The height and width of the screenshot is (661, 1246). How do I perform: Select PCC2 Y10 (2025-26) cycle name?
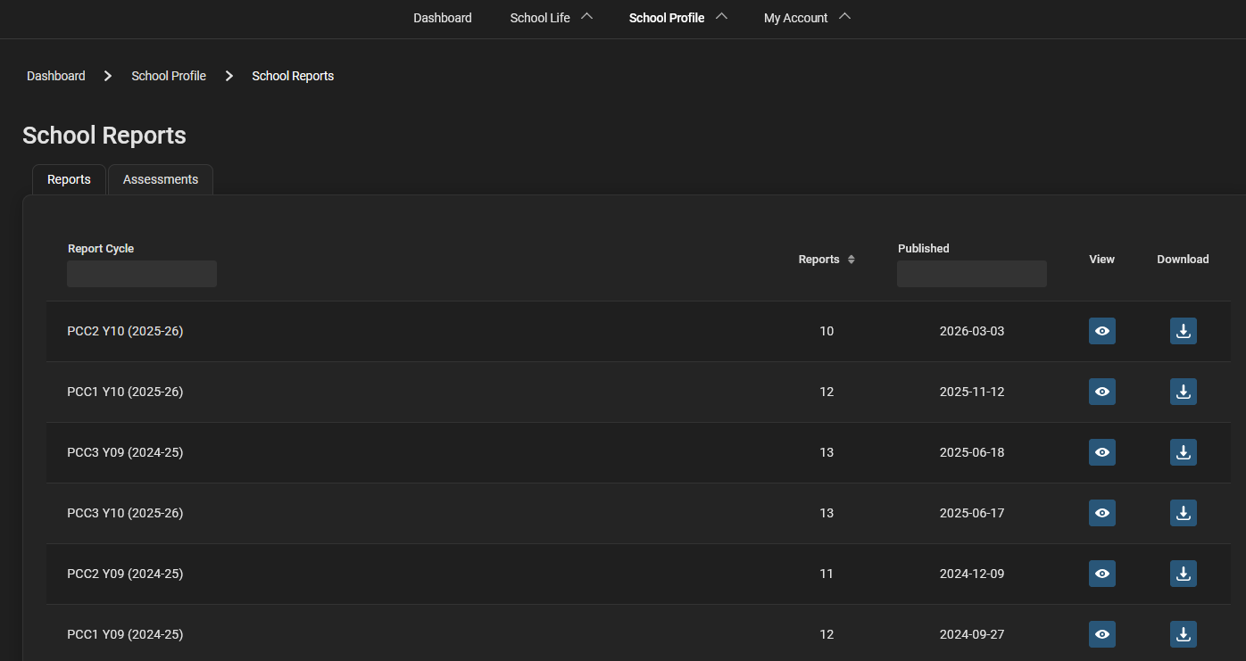click(x=125, y=331)
